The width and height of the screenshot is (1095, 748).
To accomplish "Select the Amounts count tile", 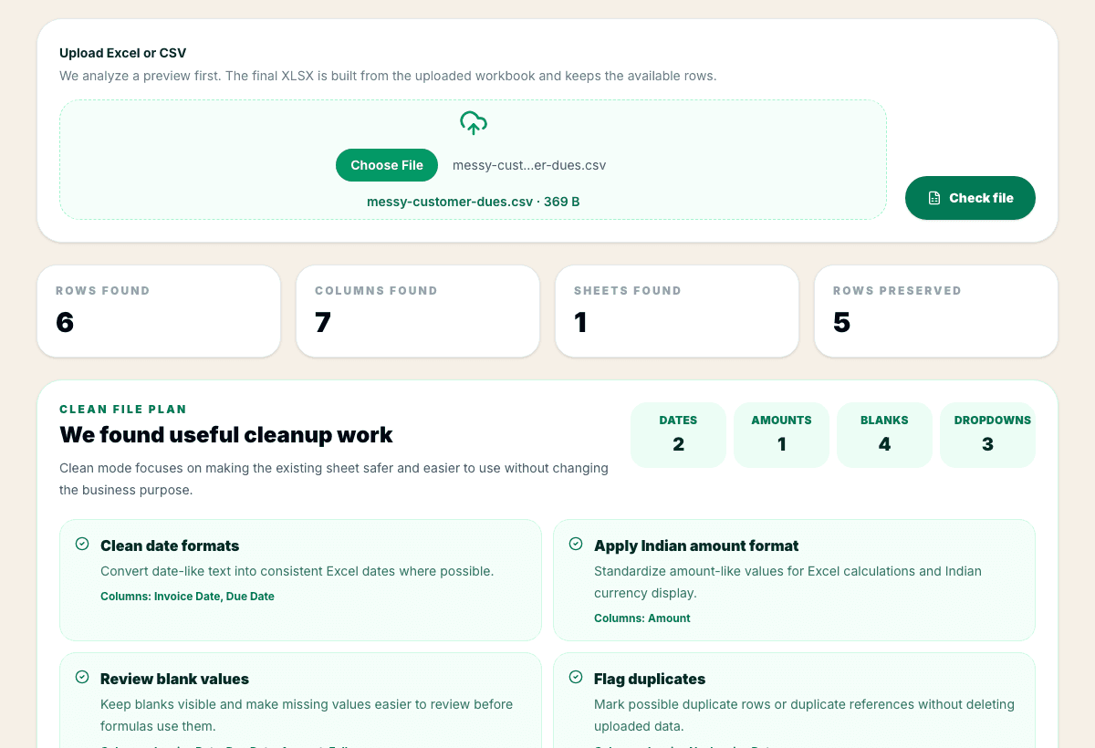I will point(781,435).
